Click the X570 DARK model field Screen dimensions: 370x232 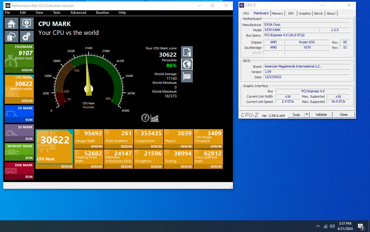(291, 30)
